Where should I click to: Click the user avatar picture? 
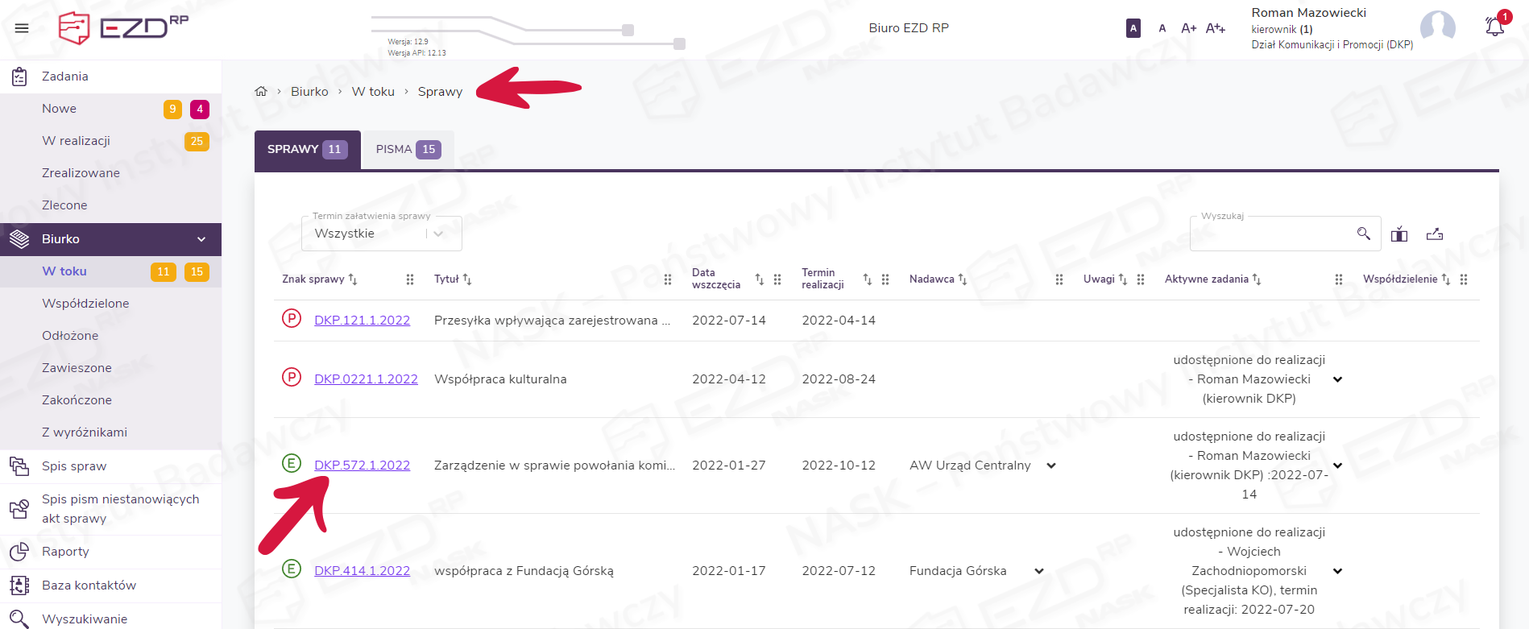click(x=1437, y=27)
